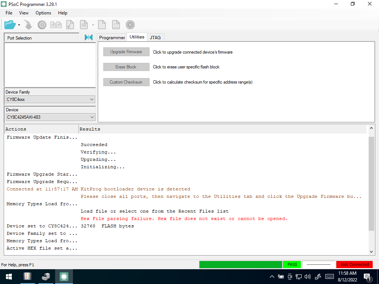Screen dimensions: 379x284
Task: Open the network tray icon
Action: [299, 277]
